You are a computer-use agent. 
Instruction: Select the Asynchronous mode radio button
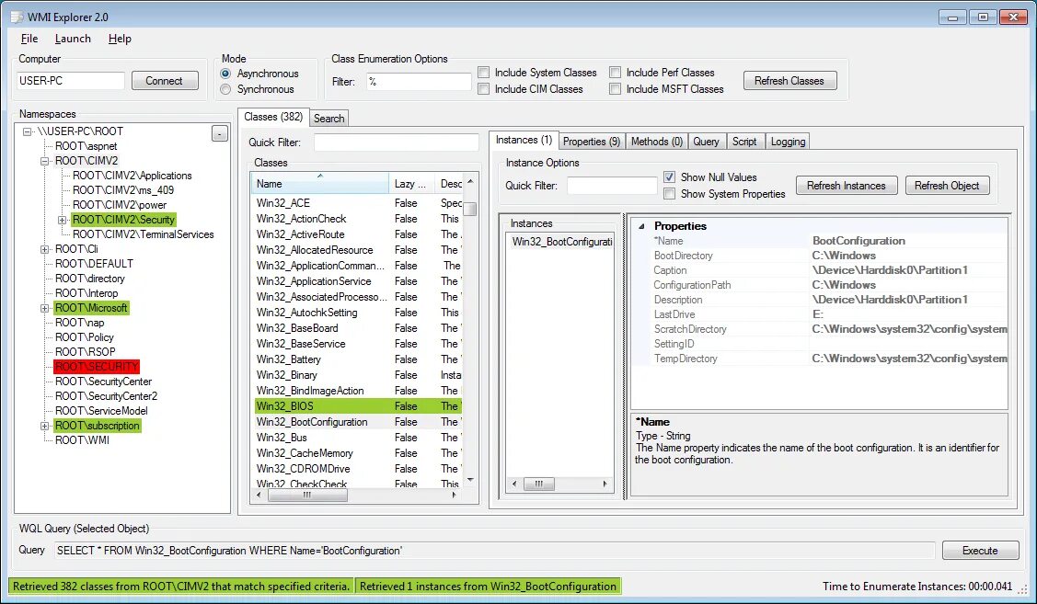(x=225, y=74)
